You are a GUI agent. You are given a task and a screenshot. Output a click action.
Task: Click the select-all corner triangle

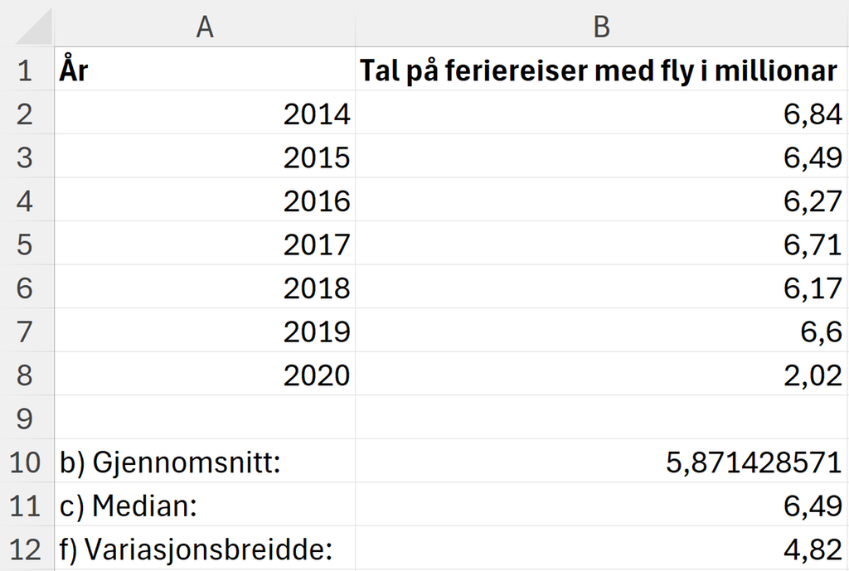point(27,27)
